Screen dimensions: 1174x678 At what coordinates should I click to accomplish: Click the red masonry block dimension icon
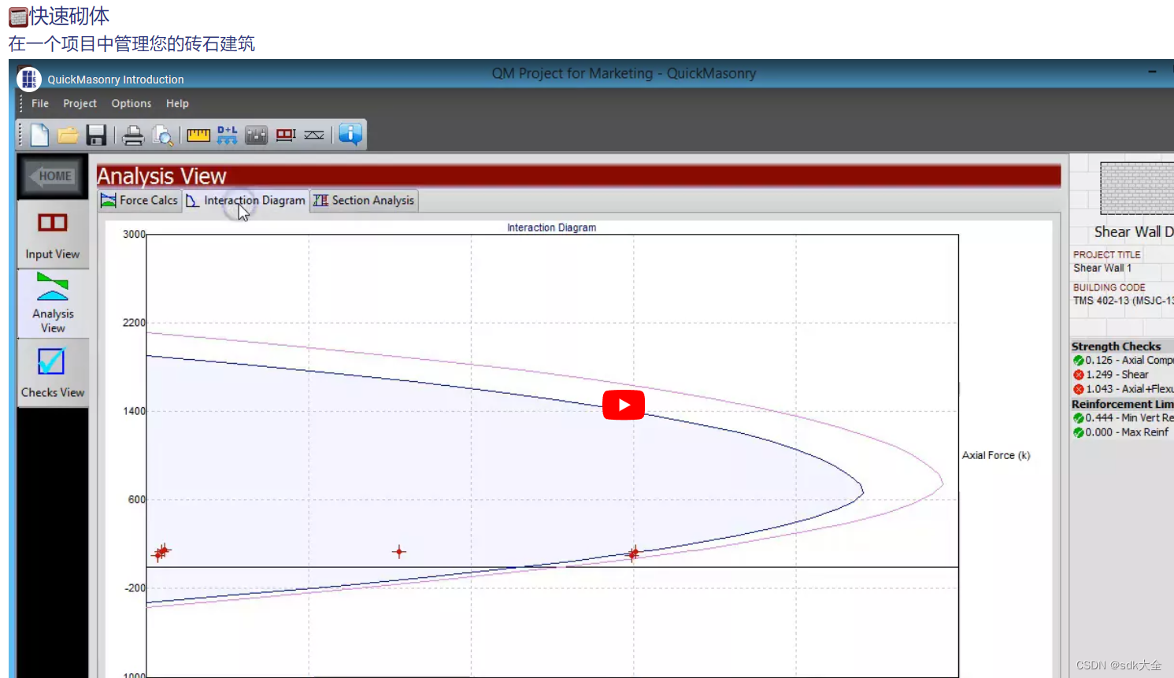tap(285, 135)
